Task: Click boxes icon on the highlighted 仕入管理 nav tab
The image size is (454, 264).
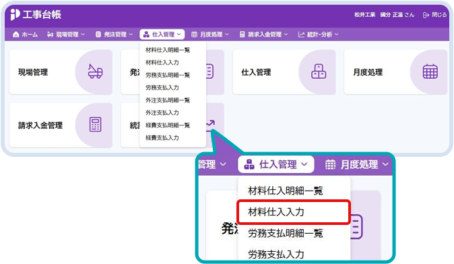Action: 146,34
